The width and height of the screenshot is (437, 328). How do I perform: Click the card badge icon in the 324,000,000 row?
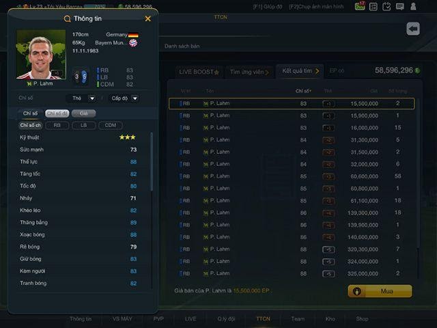click(328, 262)
